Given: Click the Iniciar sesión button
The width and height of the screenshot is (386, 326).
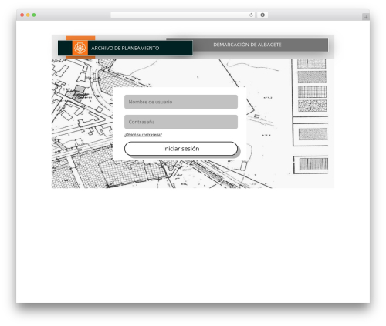Looking at the screenshot, I should (x=181, y=149).
